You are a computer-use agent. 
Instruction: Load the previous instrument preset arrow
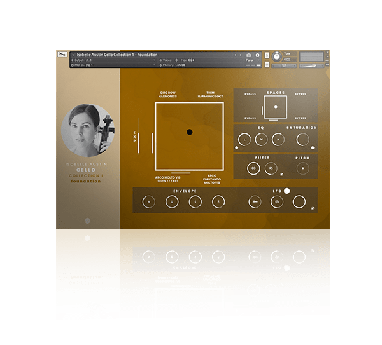click(x=236, y=55)
